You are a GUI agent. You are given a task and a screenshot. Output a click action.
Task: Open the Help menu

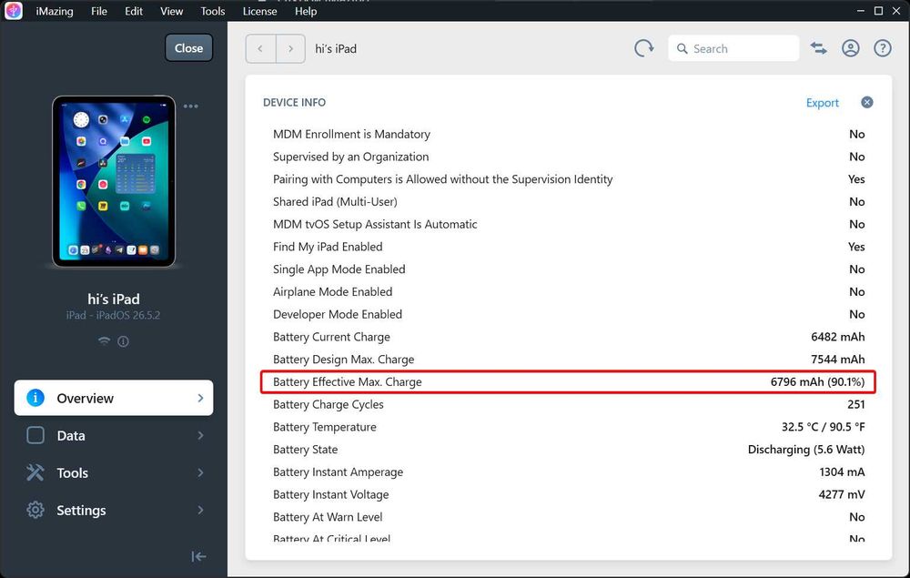pos(306,11)
